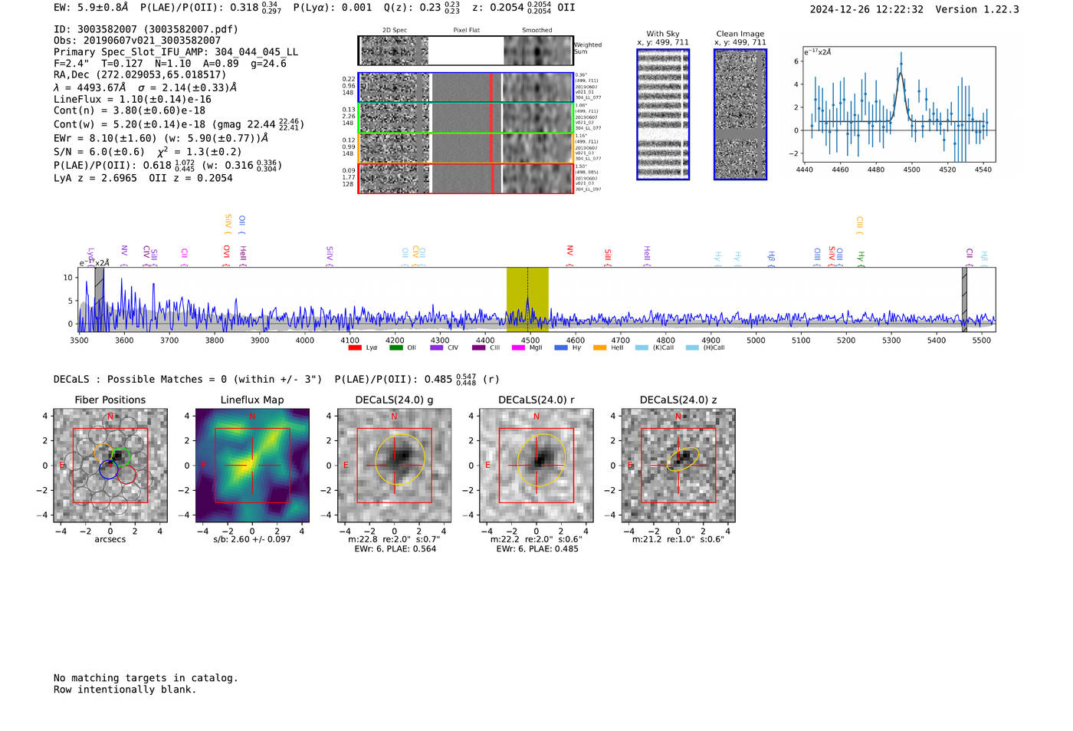Click 'EW: 5.9±0.8Å' in the header

[x=91, y=8]
